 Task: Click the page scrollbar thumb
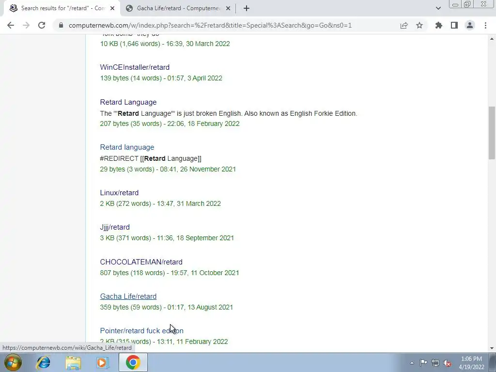tap(492, 133)
